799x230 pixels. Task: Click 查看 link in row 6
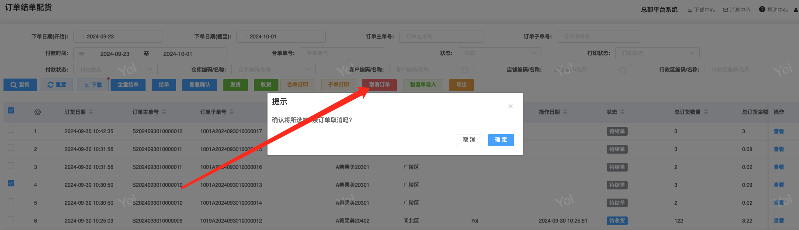(x=779, y=221)
